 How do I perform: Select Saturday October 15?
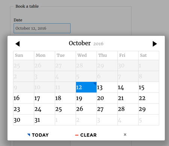pyautogui.click(x=149, y=87)
